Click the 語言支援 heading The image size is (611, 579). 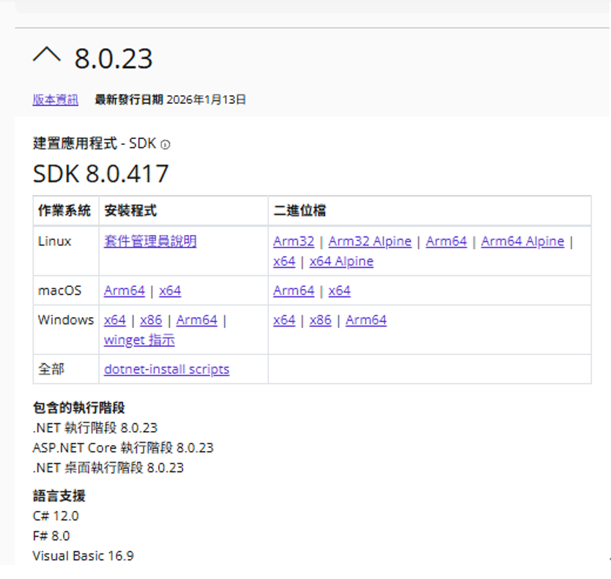59,496
